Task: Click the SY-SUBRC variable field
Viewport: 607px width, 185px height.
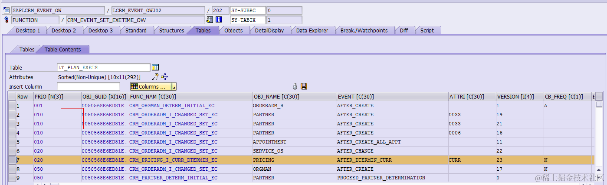Action: click(x=247, y=10)
